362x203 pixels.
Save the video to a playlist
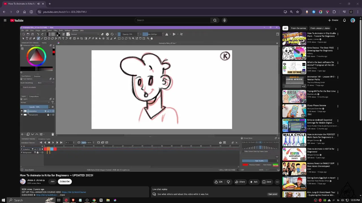click(267, 182)
